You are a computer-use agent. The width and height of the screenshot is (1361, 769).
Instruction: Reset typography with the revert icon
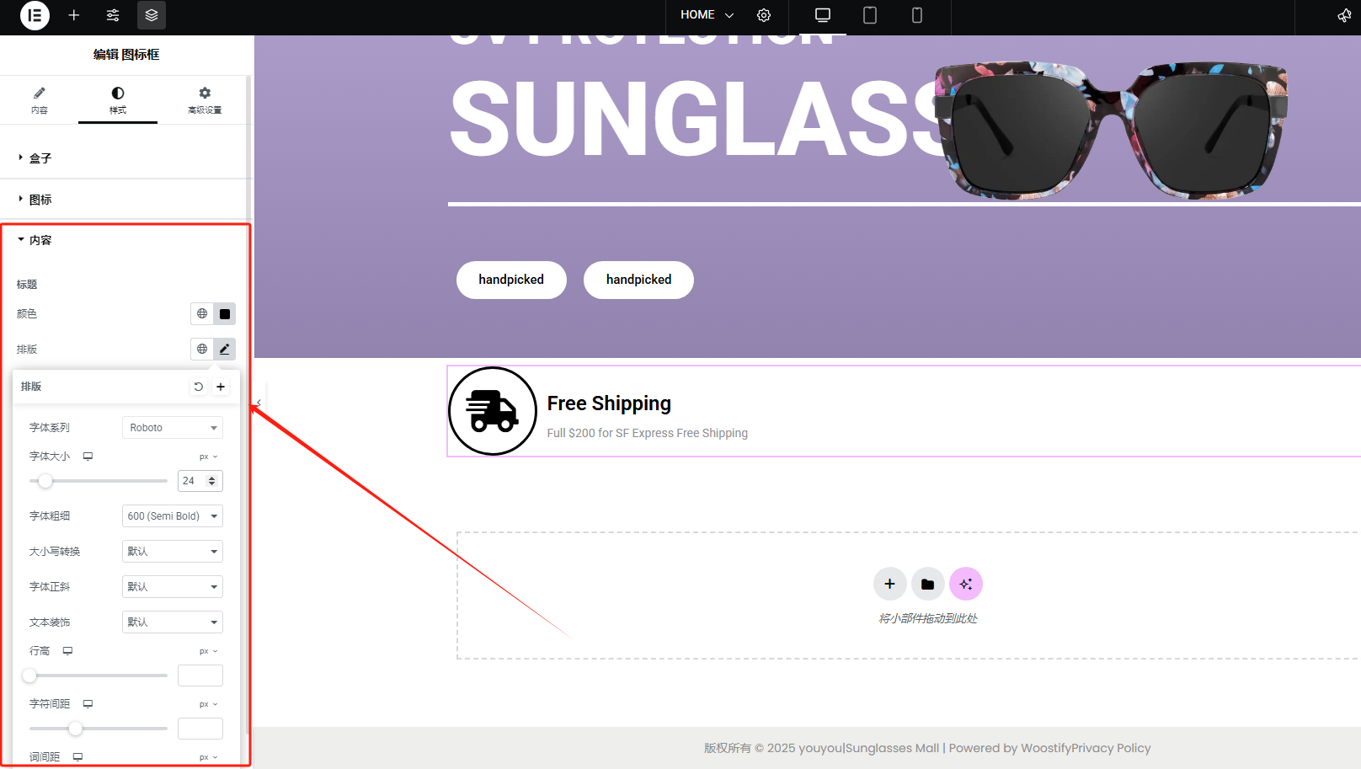[x=199, y=387]
